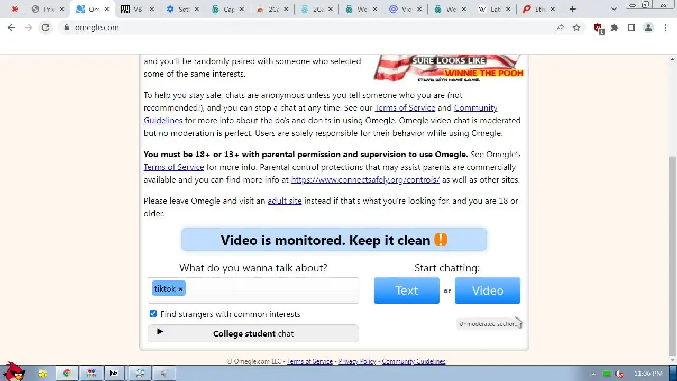Screen dimensions: 677x381
Task: Open footer Terms of Service link
Action: [310, 361]
